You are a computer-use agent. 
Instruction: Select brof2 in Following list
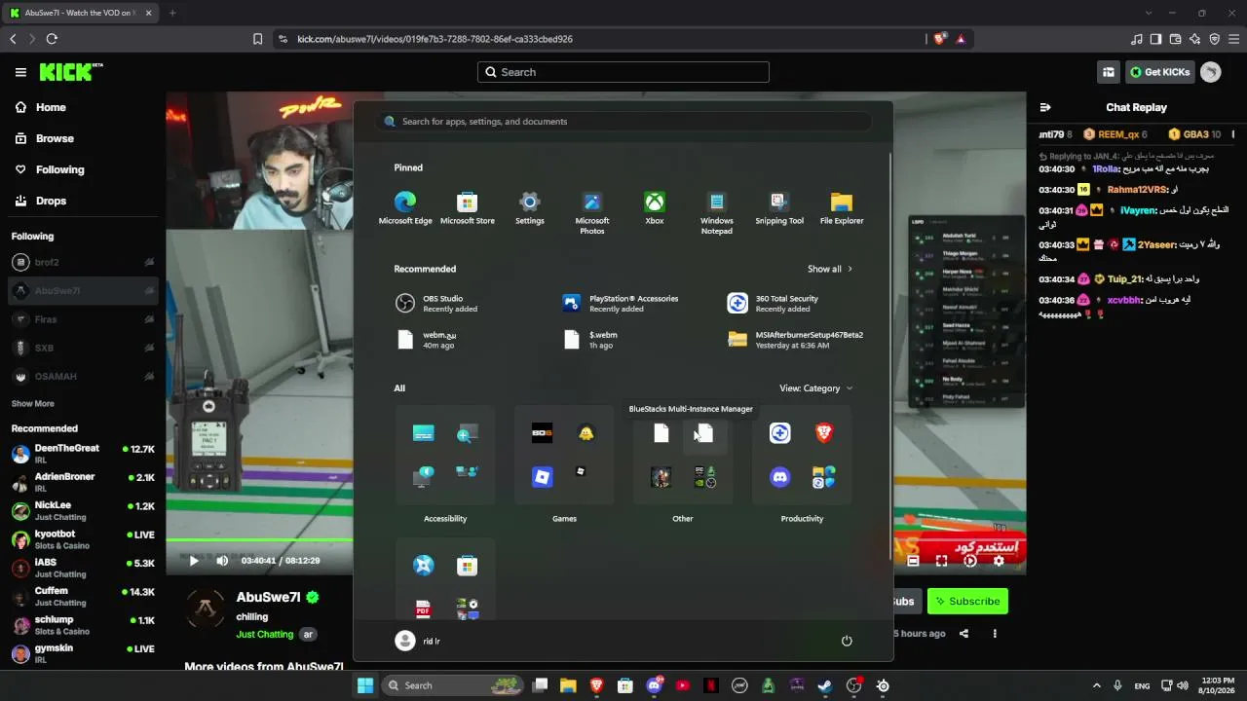pos(83,262)
